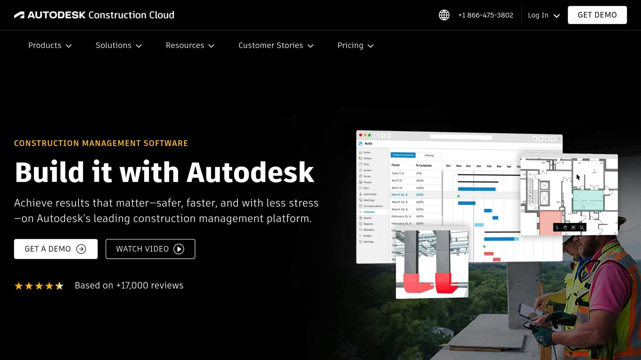
Task: Click the 'Based on +17,000 reviews' text
Action: [129, 285]
